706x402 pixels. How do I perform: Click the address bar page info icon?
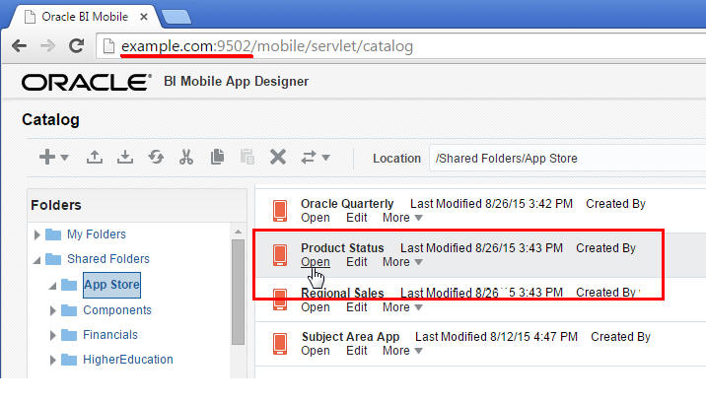click(108, 46)
